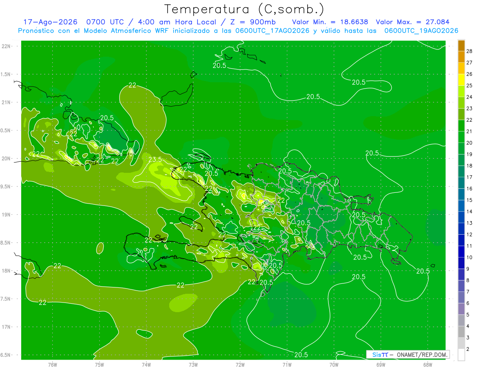Click the 23.5 contour label
The width and height of the screenshot is (480, 370).
155,159
